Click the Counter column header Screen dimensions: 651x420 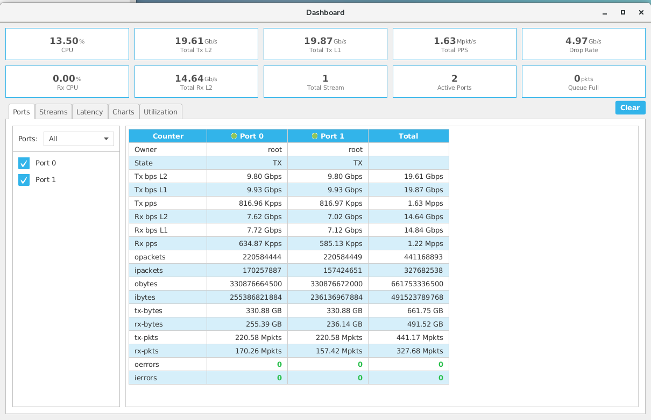pos(168,136)
